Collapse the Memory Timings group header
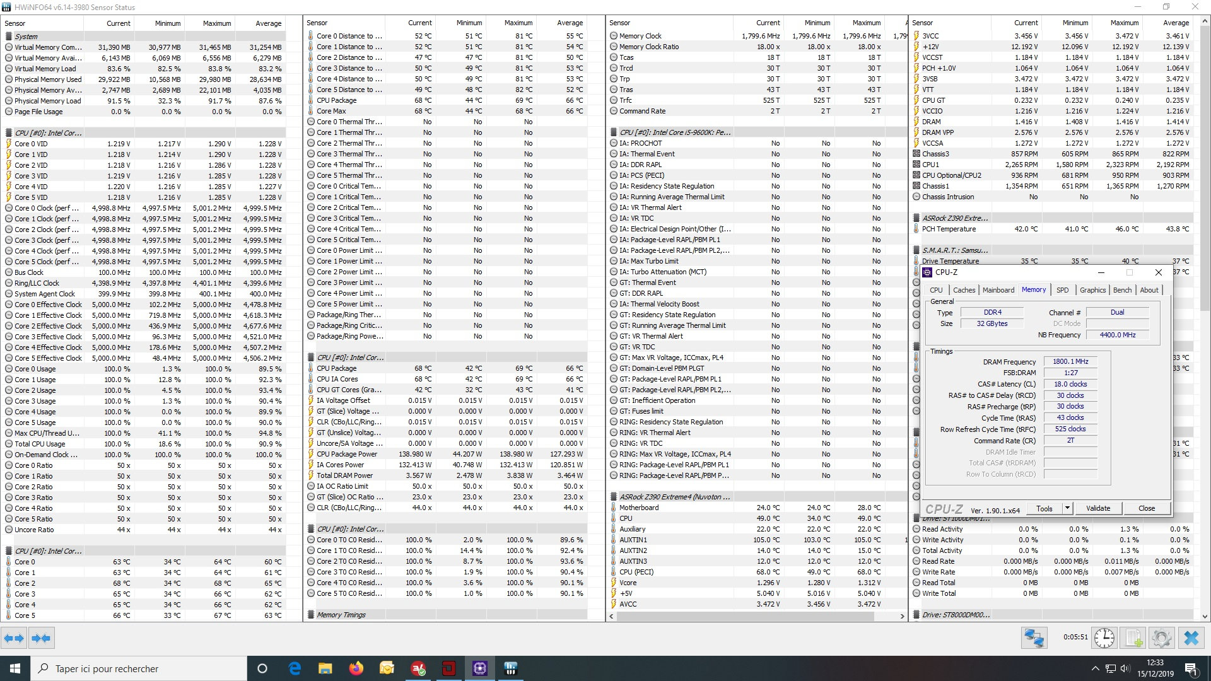This screenshot has width=1211, height=681. [x=341, y=615]
